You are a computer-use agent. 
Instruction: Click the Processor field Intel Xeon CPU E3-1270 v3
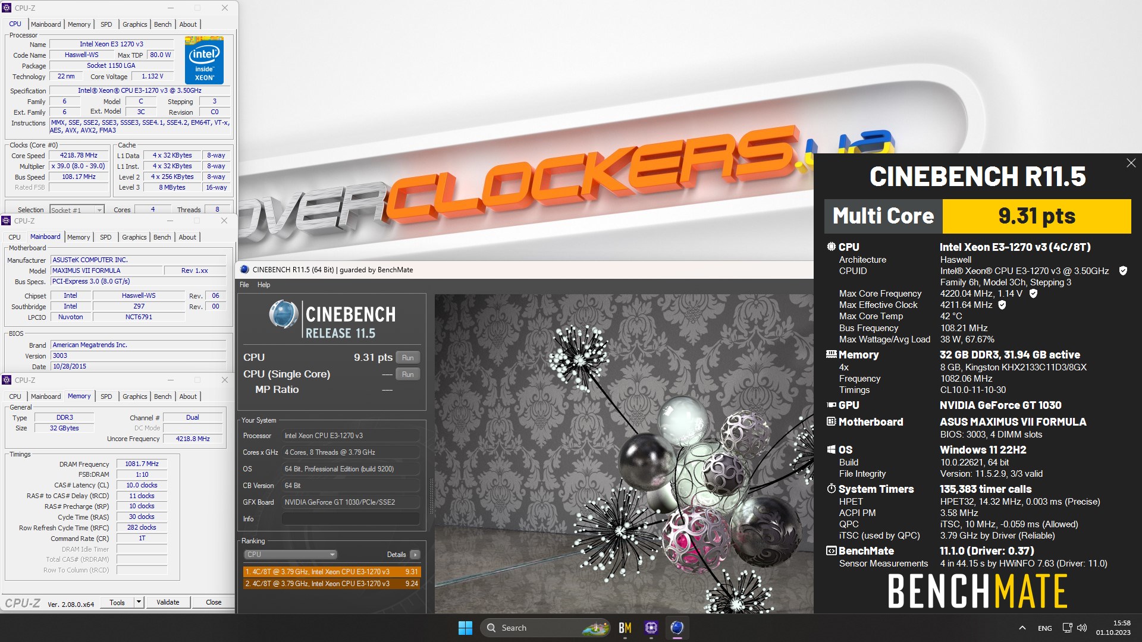pos(350,436)
